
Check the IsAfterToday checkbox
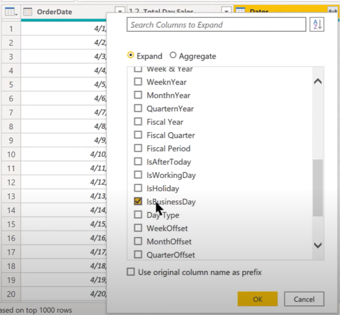(138, 162)
